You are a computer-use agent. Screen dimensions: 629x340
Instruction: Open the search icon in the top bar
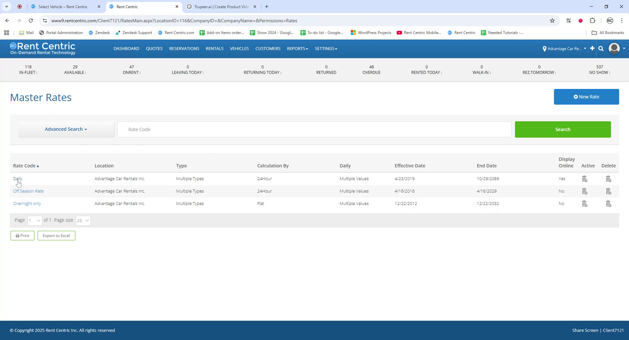coord(601,48)
